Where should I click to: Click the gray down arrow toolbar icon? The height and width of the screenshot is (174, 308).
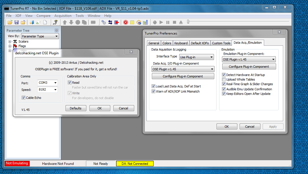pos(71,22)
